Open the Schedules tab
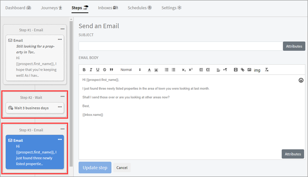This screenshot has height=177, width=308. coord(140,8)
